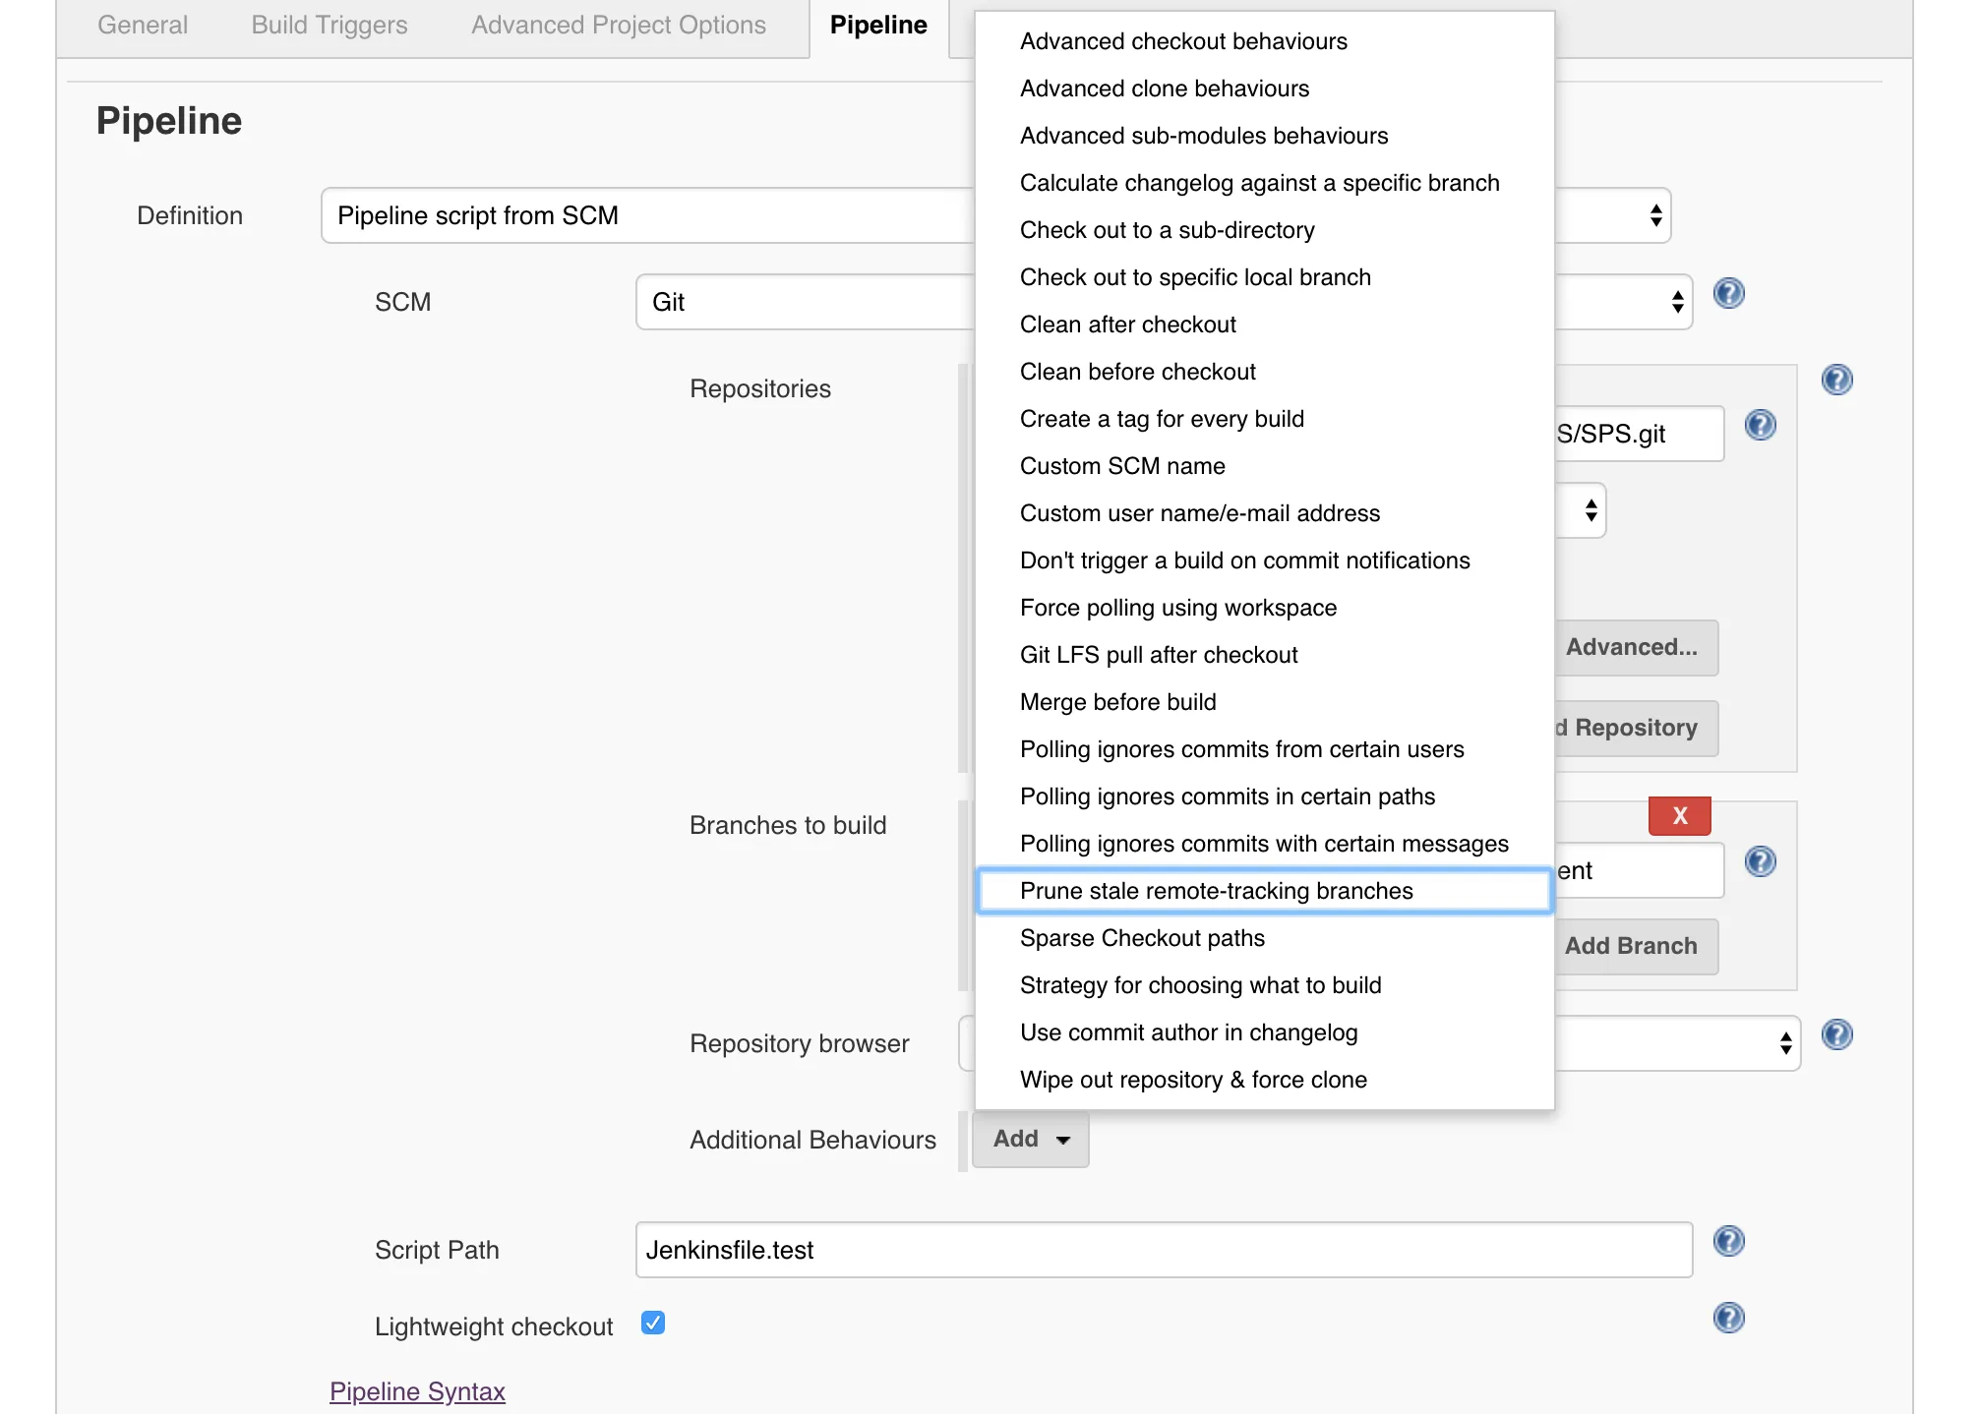Open the Pipeline Syntax link

[417, 1391]
